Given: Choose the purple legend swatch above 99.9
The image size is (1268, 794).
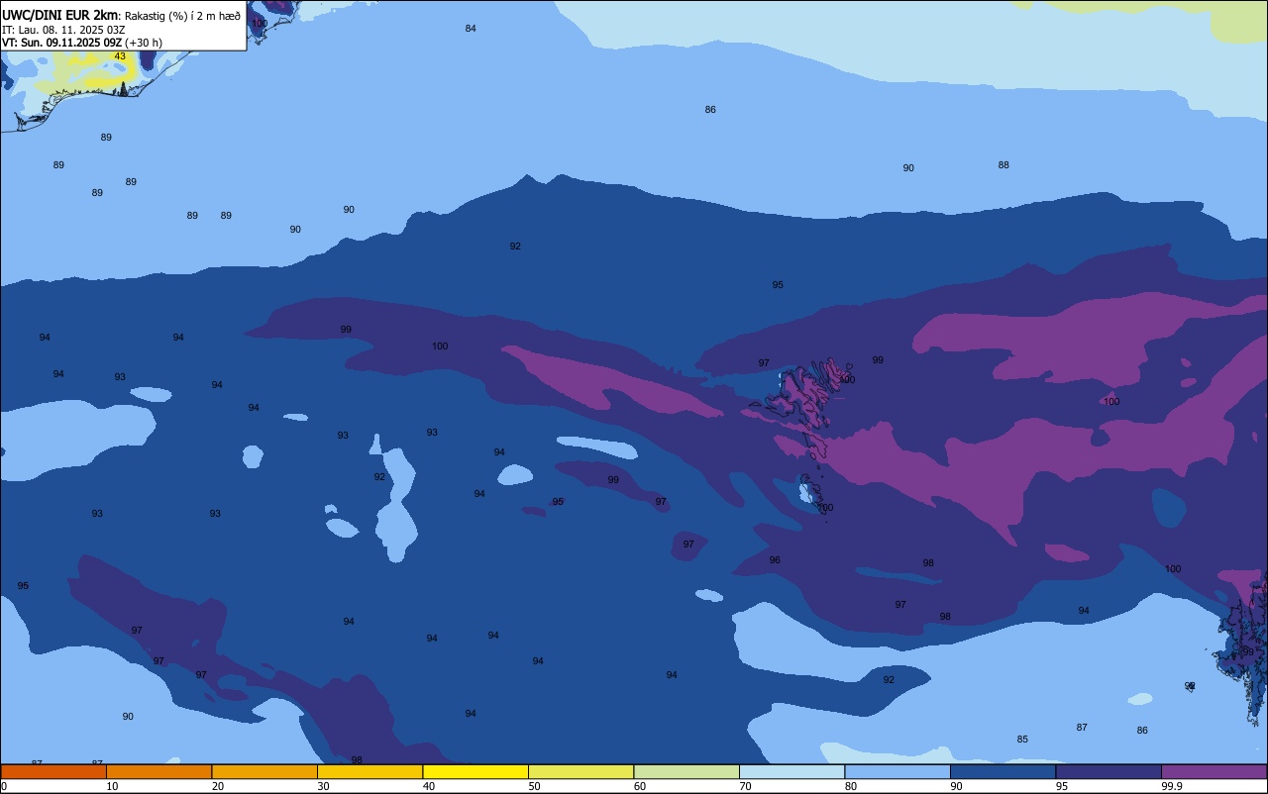Looking at the screenshot, I should (x=1214, y=771).
